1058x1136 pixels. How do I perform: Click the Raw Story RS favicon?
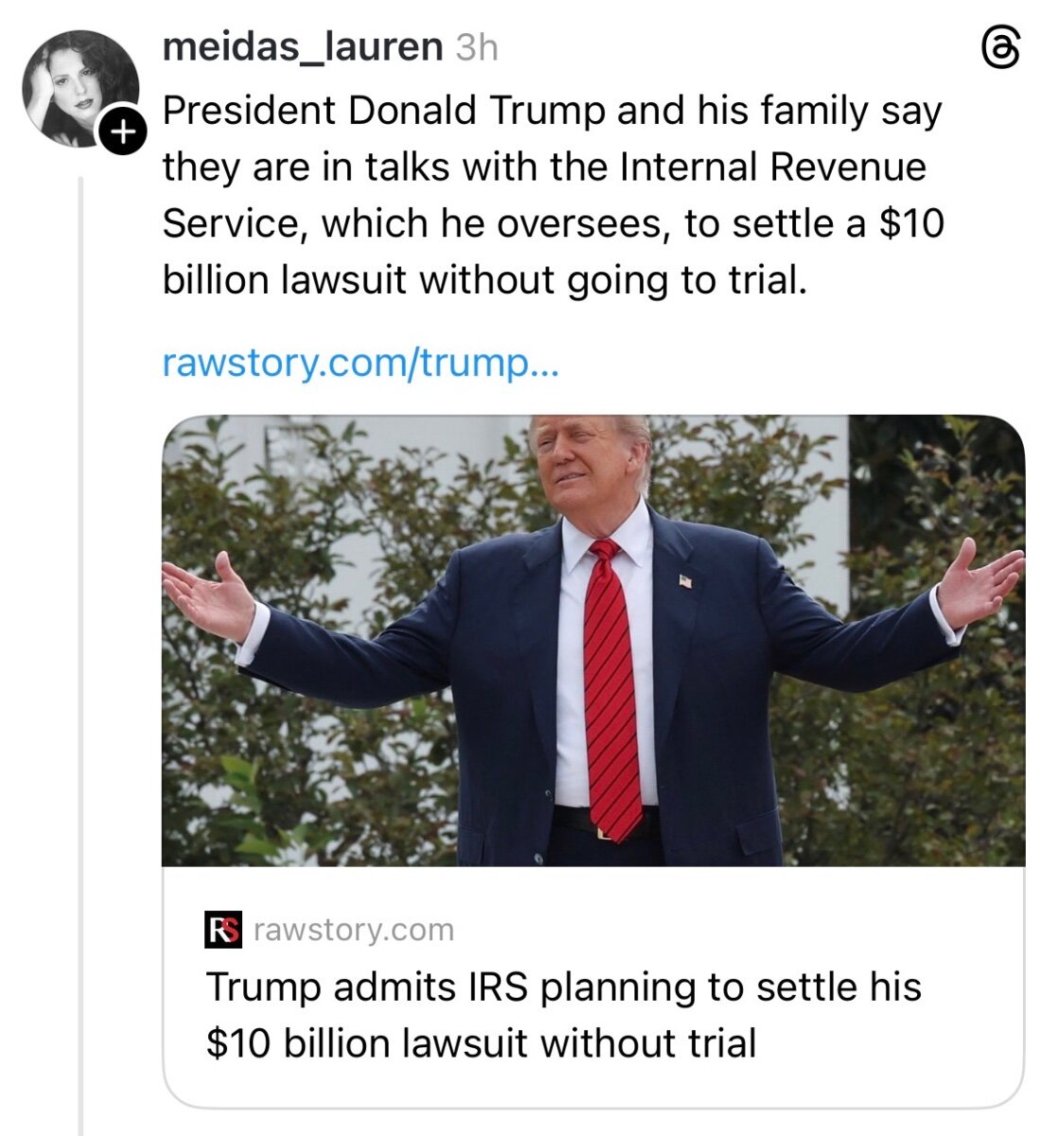(224, 930)
